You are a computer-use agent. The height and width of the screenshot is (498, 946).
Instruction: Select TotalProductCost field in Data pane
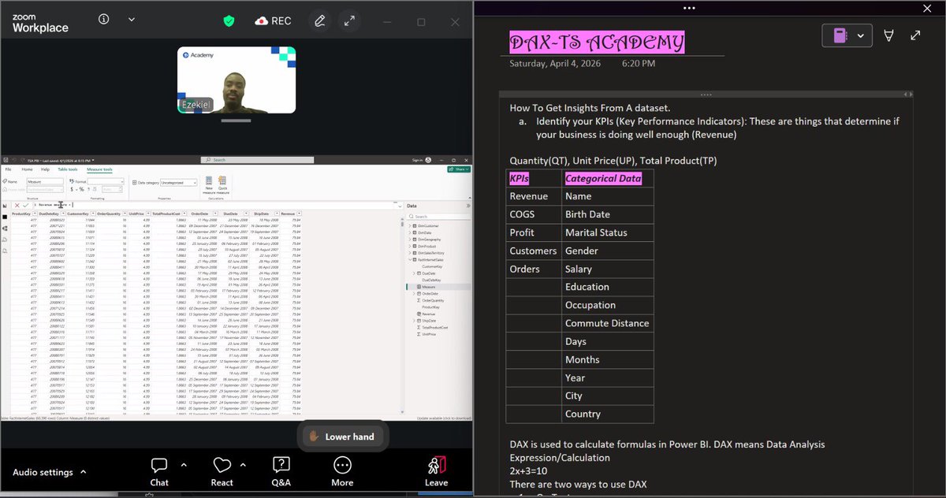(434, 327)
